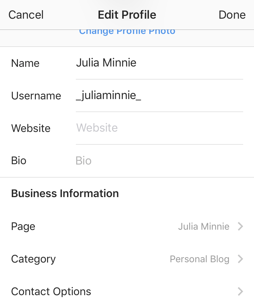
Task: Click the Bio label
Action: [19, 161]
